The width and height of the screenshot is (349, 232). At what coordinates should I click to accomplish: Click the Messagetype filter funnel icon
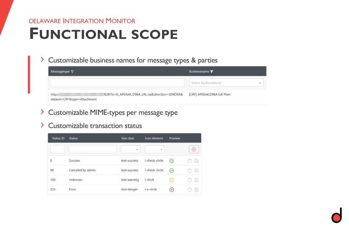pos(72,71)
